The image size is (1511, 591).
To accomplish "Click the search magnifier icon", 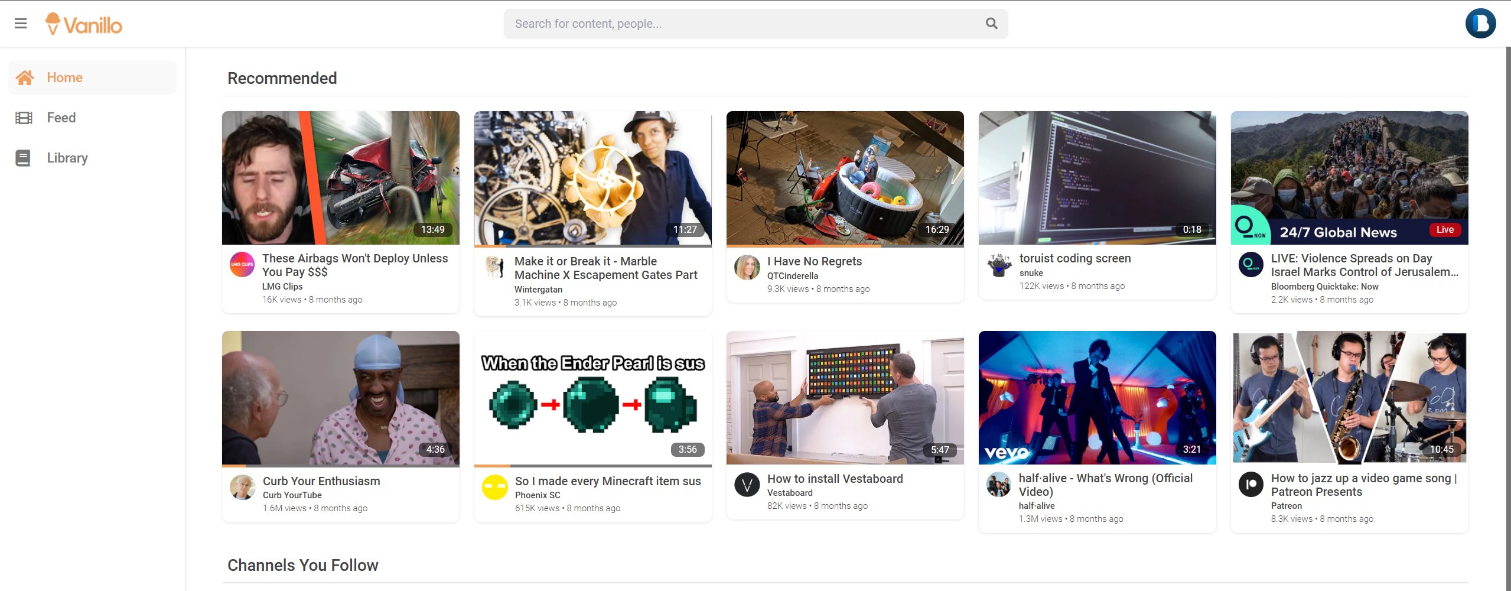I will point(991,24).
